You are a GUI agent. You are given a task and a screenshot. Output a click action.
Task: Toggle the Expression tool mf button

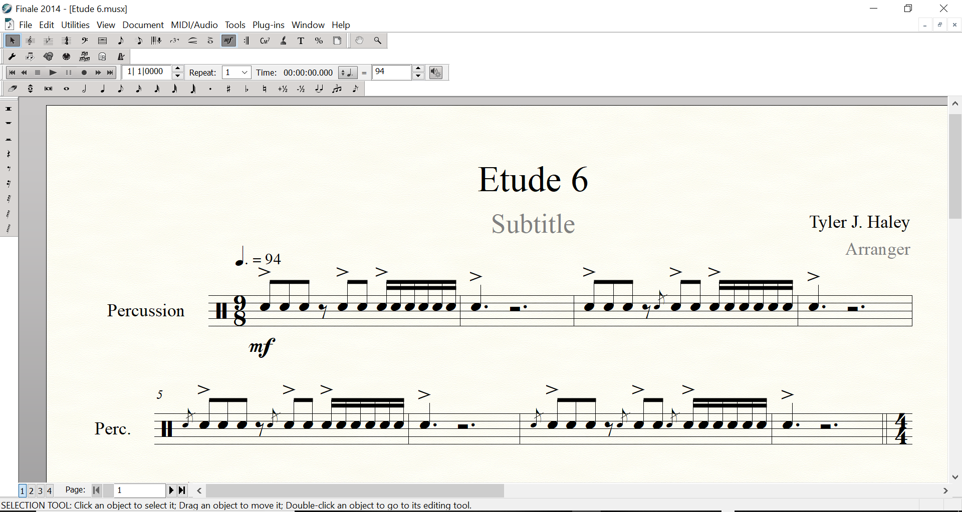coord(228,41)
